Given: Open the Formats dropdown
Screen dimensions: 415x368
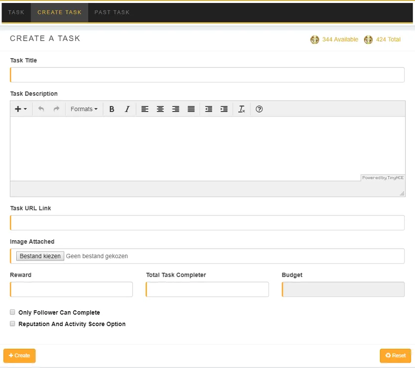Looking at the screenshot, I should click(84, 109).
